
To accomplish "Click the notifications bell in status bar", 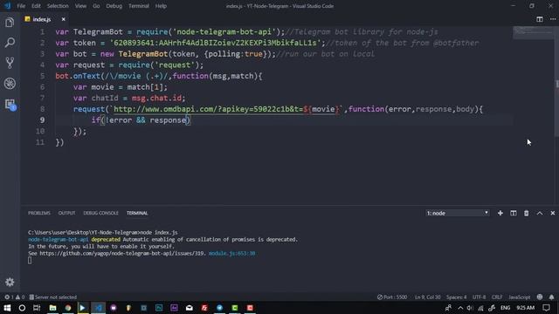I will [x=551, y=297].
